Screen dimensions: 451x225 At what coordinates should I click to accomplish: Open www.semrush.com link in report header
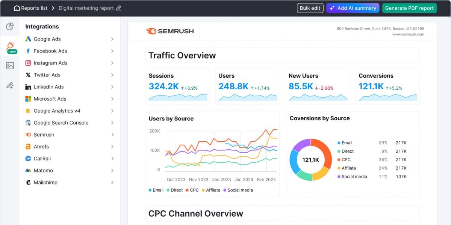pyautogui.click(x=408, y=34)
